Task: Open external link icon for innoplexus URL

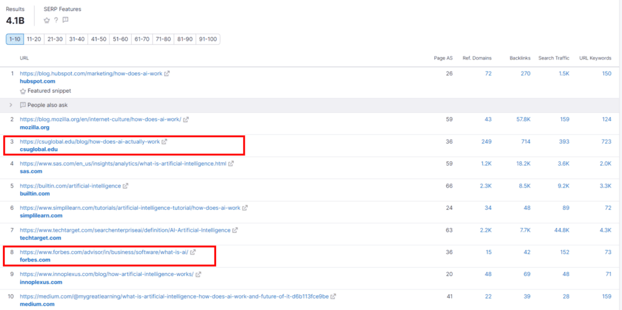Action: click(x=199, y=274)
